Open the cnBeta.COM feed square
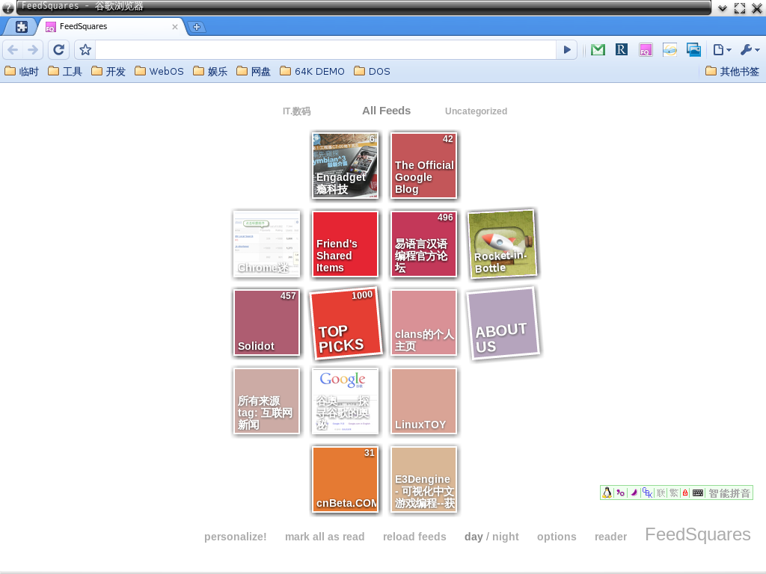The image size is (766, 574). point(345,480)
